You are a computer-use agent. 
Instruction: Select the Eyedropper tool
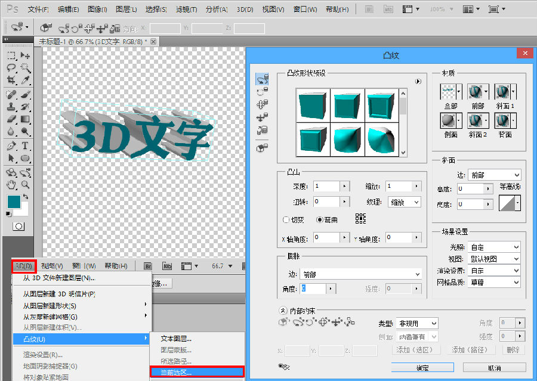point(25,80)
